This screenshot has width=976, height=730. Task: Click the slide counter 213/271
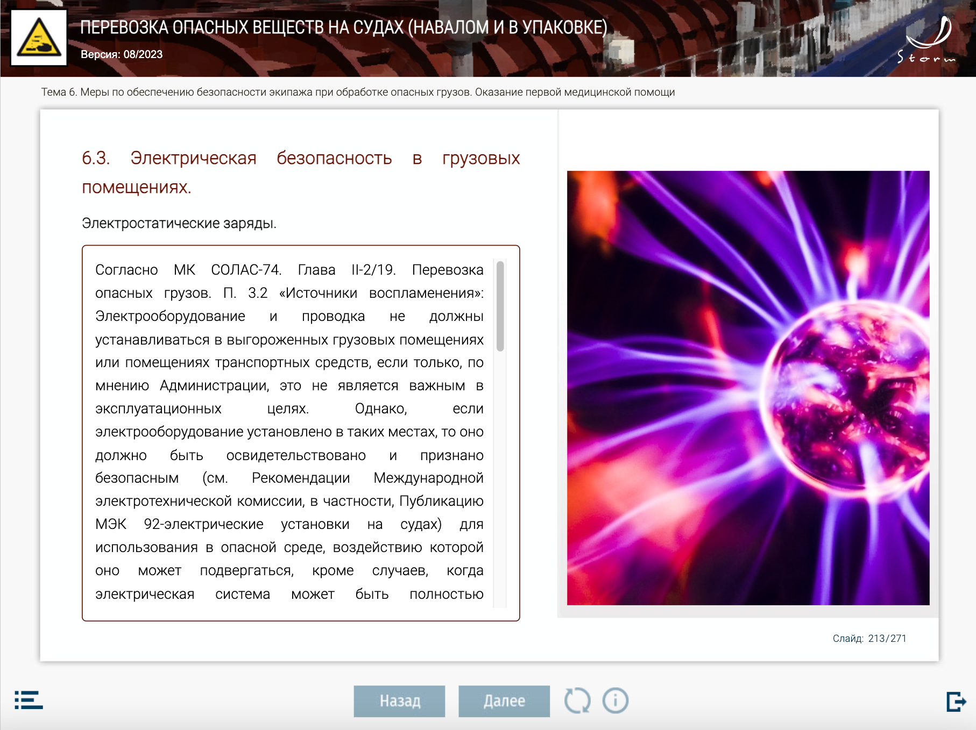tap(869, 638)
